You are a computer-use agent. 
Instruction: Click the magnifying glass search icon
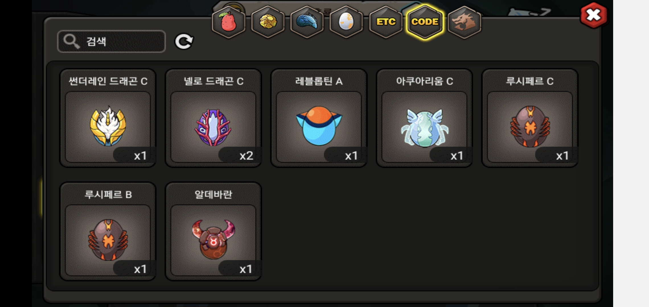[x=71, y=42]
